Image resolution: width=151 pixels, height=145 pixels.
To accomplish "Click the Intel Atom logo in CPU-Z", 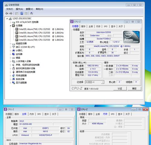I will click(131, 37).
